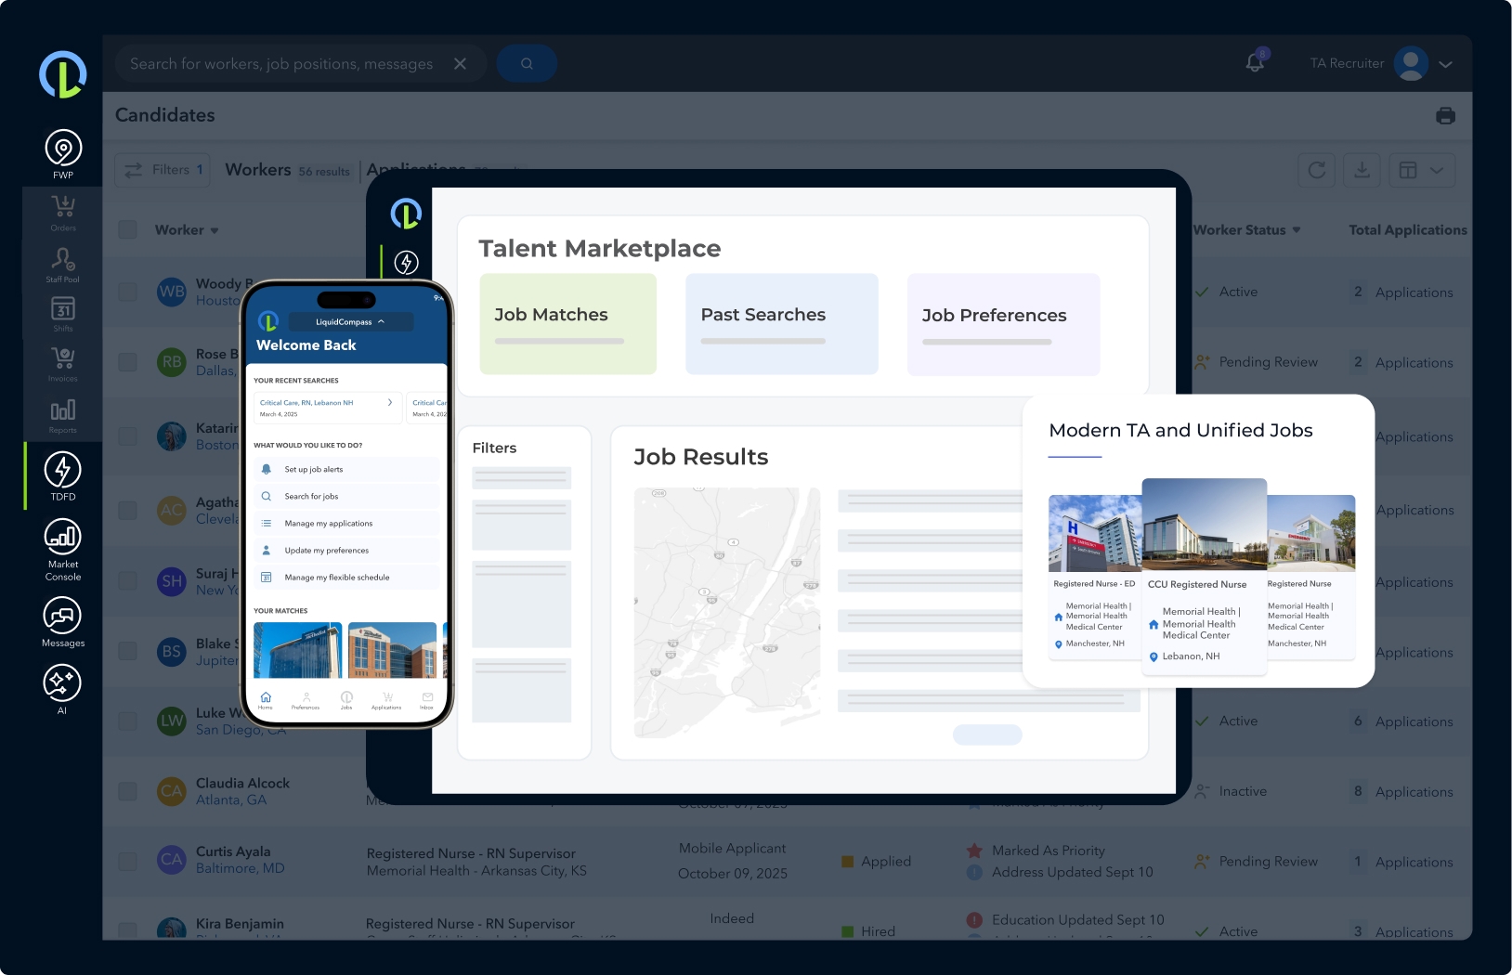Expand the TA Recruiter account menu chevron
Screen dimensions: 1512x975
click(x=1445, y=64)
